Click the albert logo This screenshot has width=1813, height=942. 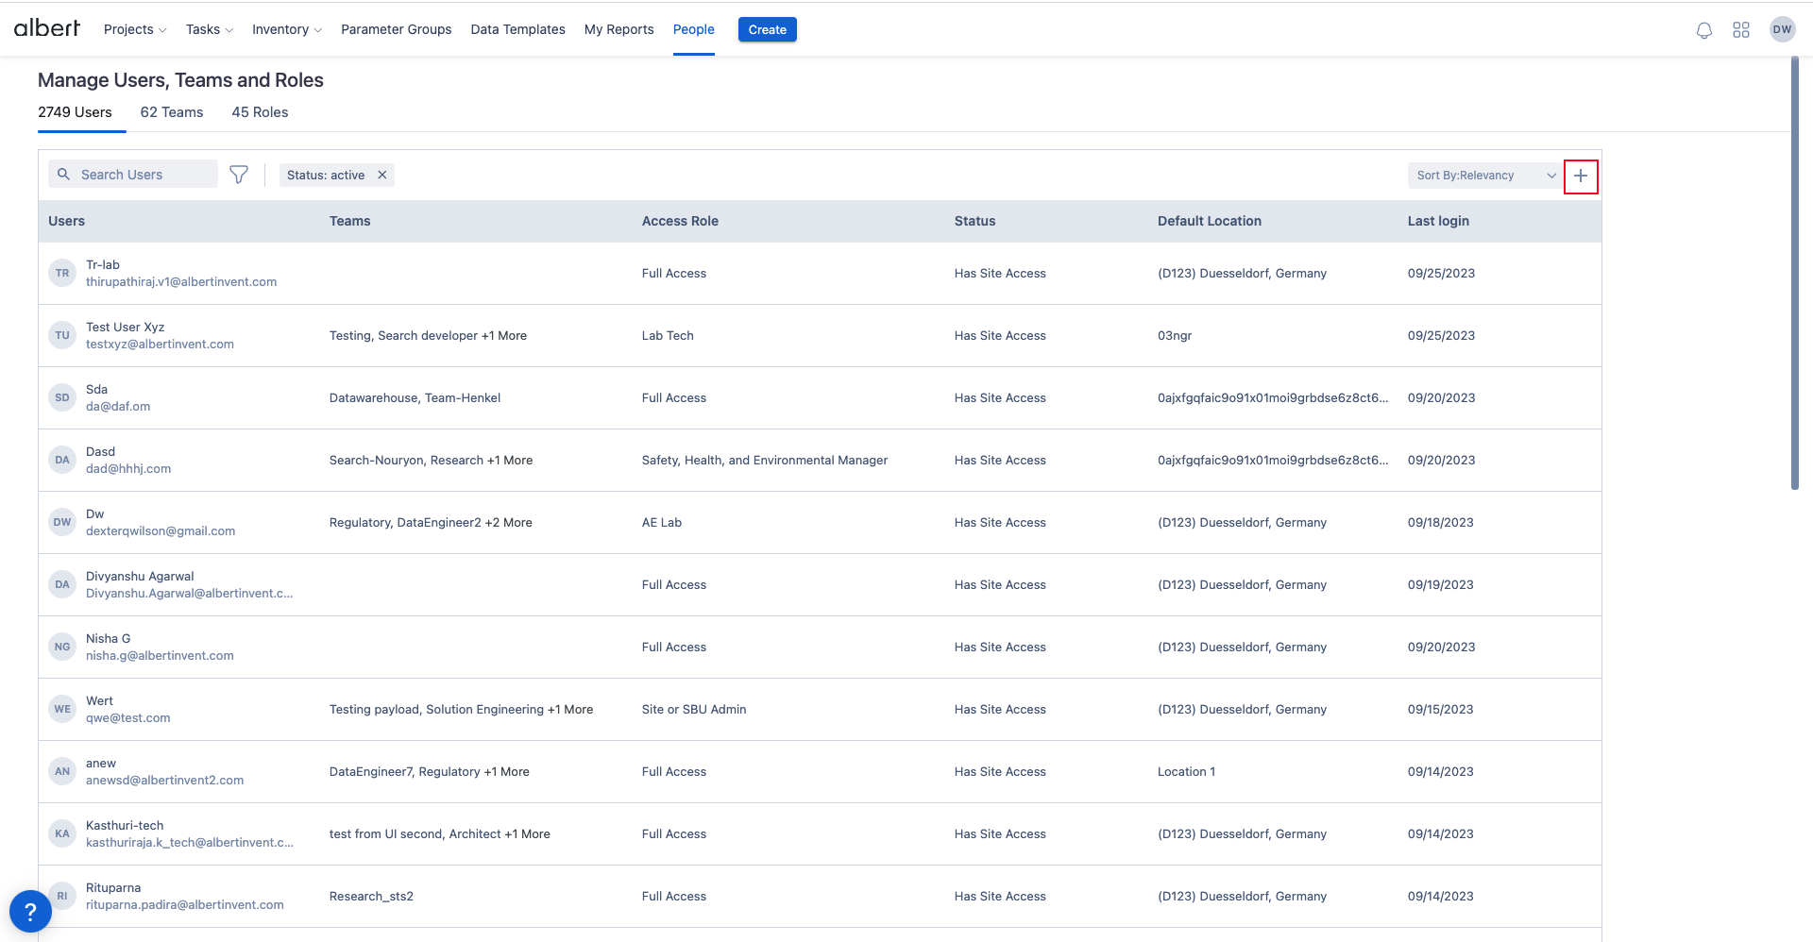coord(47,28)
